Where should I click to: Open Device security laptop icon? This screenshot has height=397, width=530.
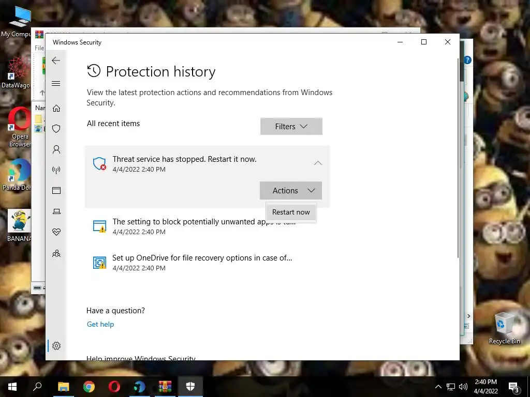(x=56, y=211)
